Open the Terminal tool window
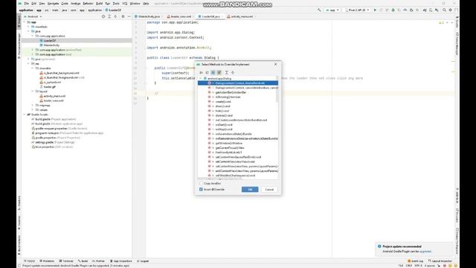This screenshot has height=268, width=476. (x=66, y=261)
